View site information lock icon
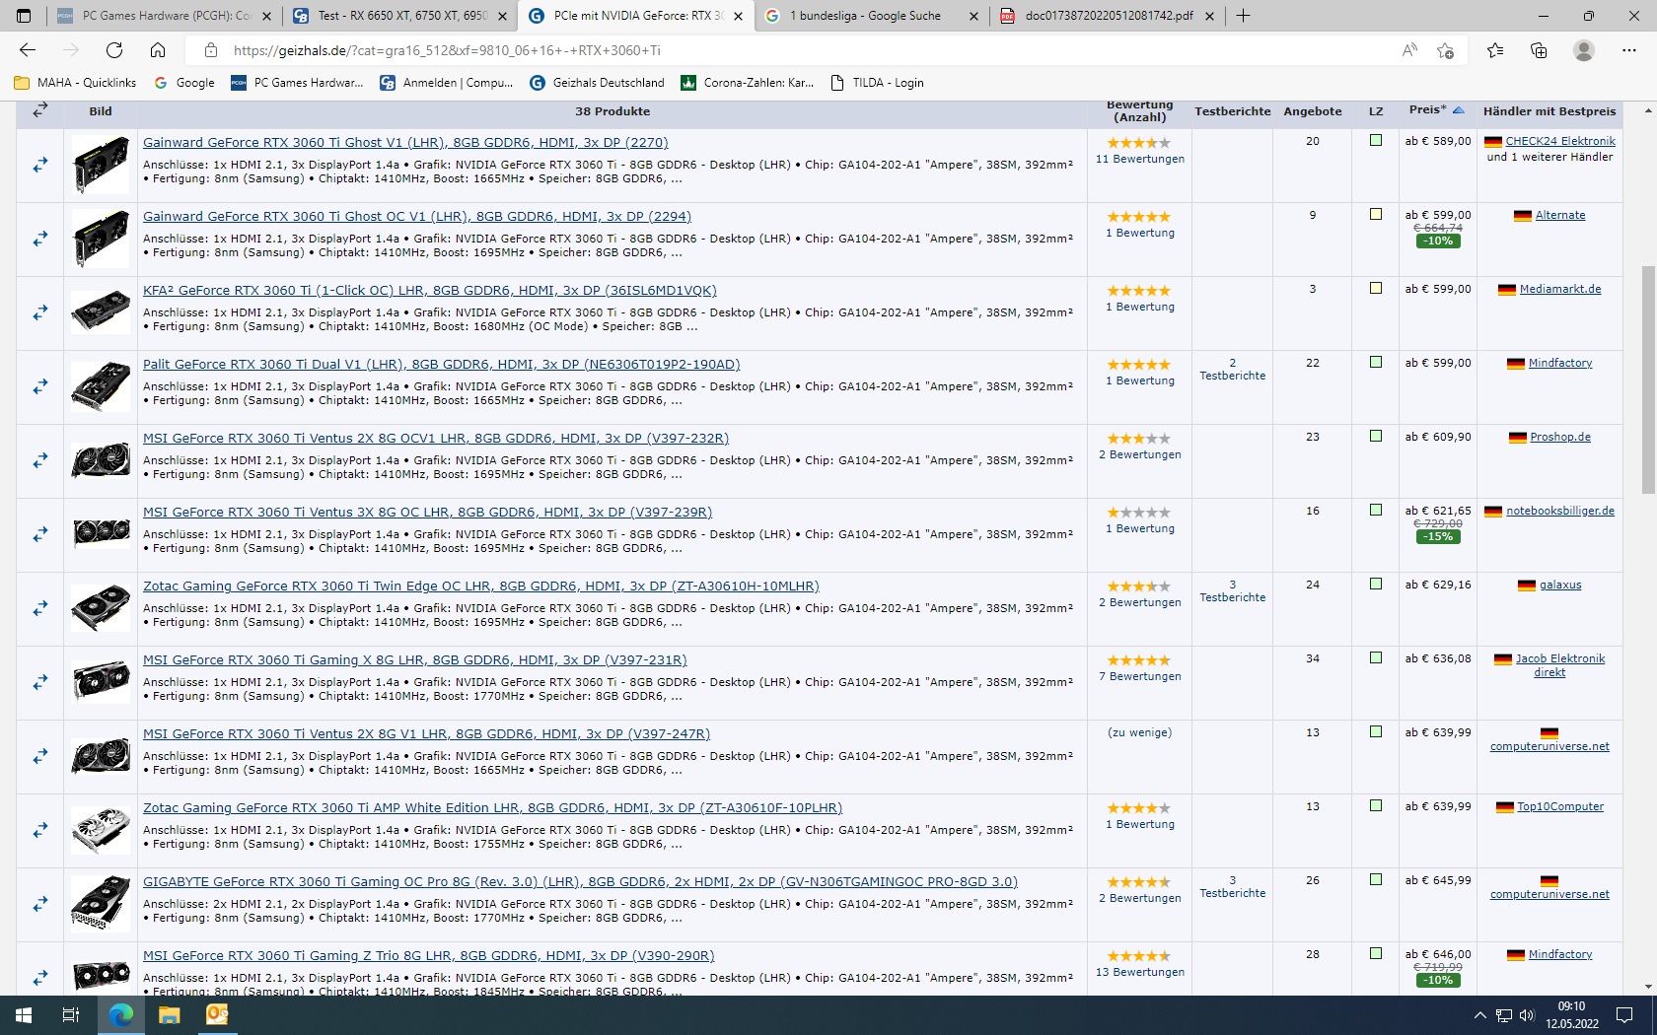The image size is (1657, 1035). click(x=210, y=50)
